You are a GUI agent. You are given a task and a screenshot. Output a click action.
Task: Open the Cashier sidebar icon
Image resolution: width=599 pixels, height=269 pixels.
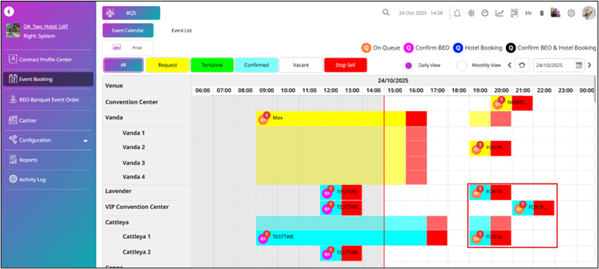[13, 121]
